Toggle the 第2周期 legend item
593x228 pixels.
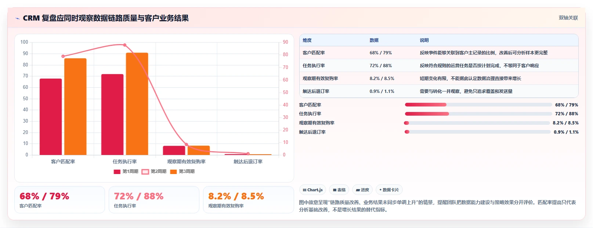pos(154,171)
